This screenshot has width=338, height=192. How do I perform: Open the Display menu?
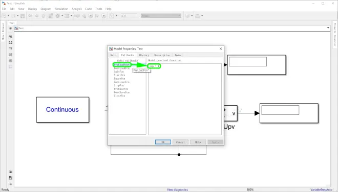point(32,9)
